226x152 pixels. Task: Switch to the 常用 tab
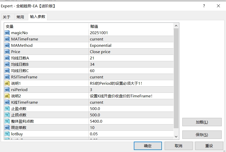click(20, 17)
